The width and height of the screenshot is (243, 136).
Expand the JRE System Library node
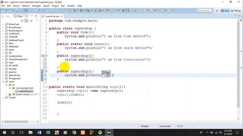tap(6, 94)
